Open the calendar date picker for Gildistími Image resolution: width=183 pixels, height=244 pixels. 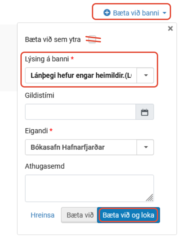[x=145, y=112]
